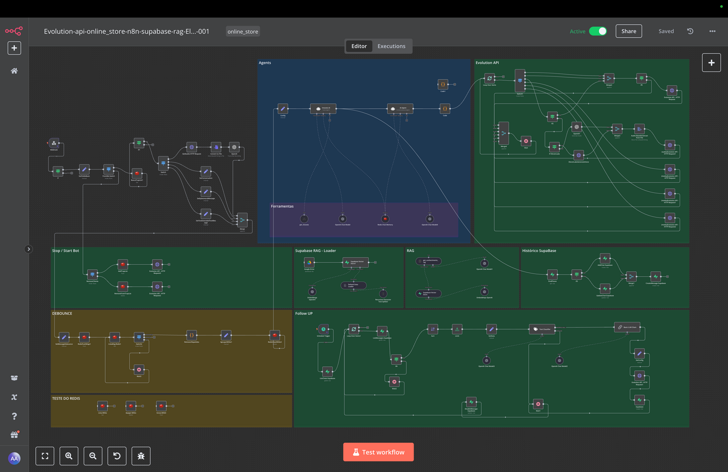Click the workflow name title
This screenshot has height=472, width=728.
point(126,31)
